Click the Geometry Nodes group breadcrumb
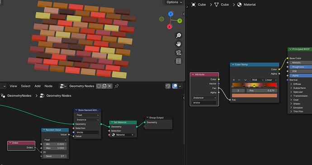The width and height of the screenshot is (312, 165). pyautogui.click(x=59, y=96)
